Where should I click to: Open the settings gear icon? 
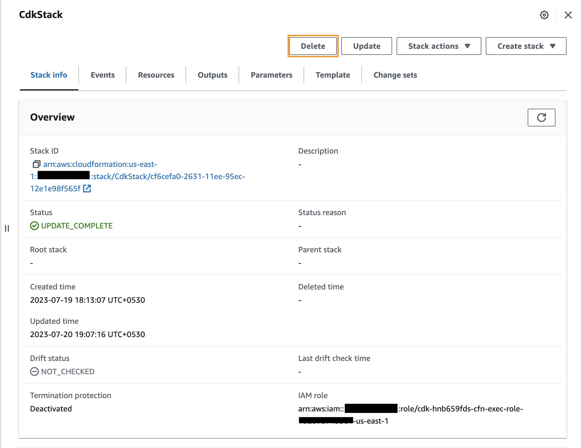(544, 15)
